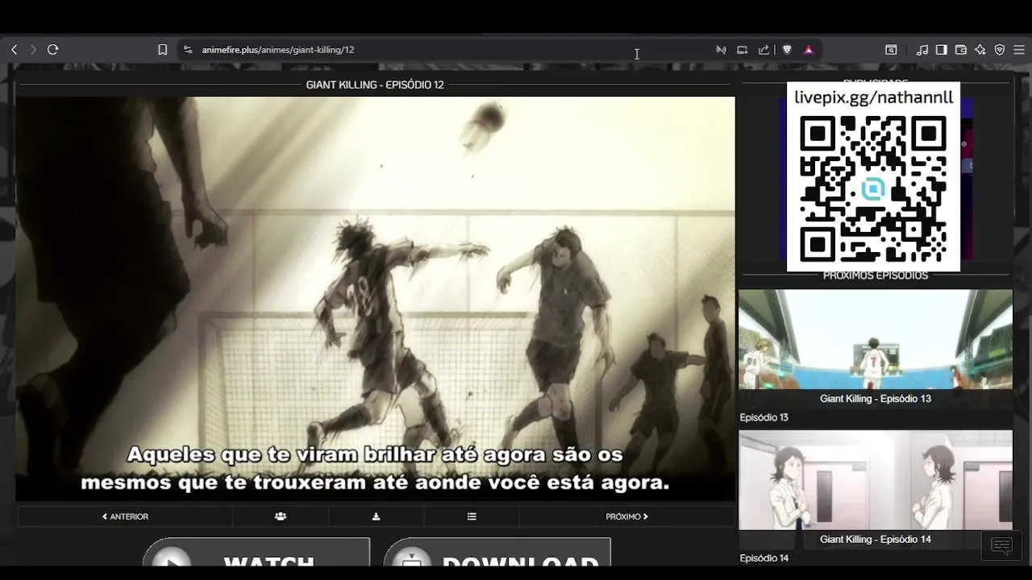Open the media playlist music-note icon
The width and height of the screenshot is (1032, 580).
coord(922,50)
